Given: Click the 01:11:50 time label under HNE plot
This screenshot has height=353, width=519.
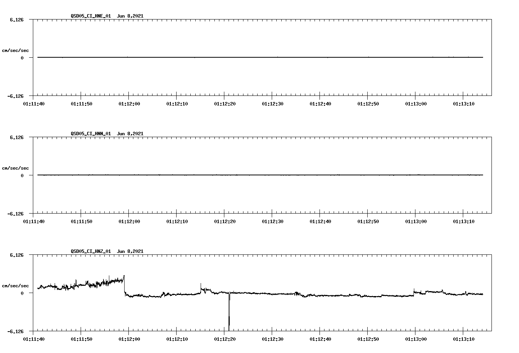Looking at the screenshot, I should click(81, 104).
